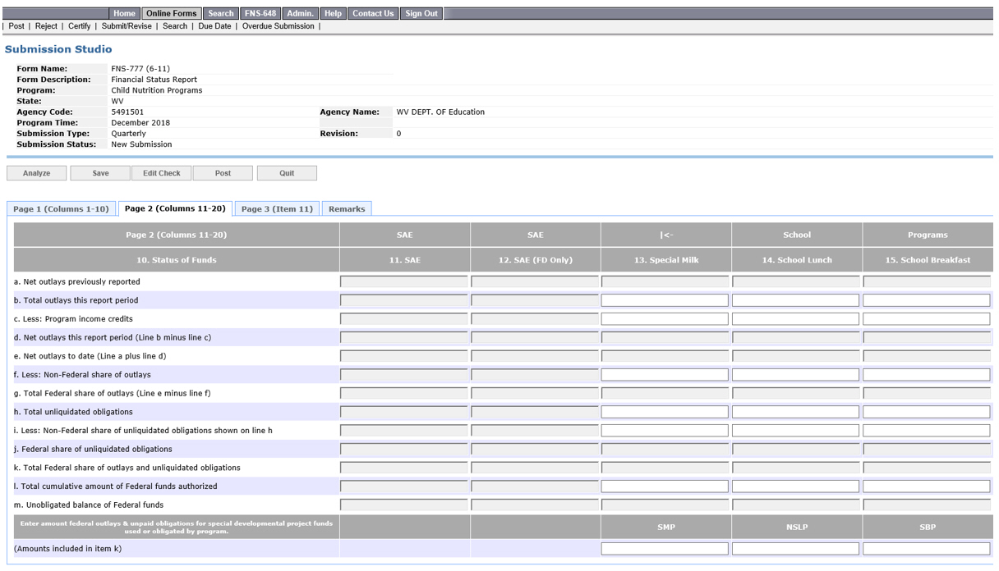Switch to Page 3 (Item 11) tab
The width and height of the screenshot is (999, 571).
(x=277, y=209)
